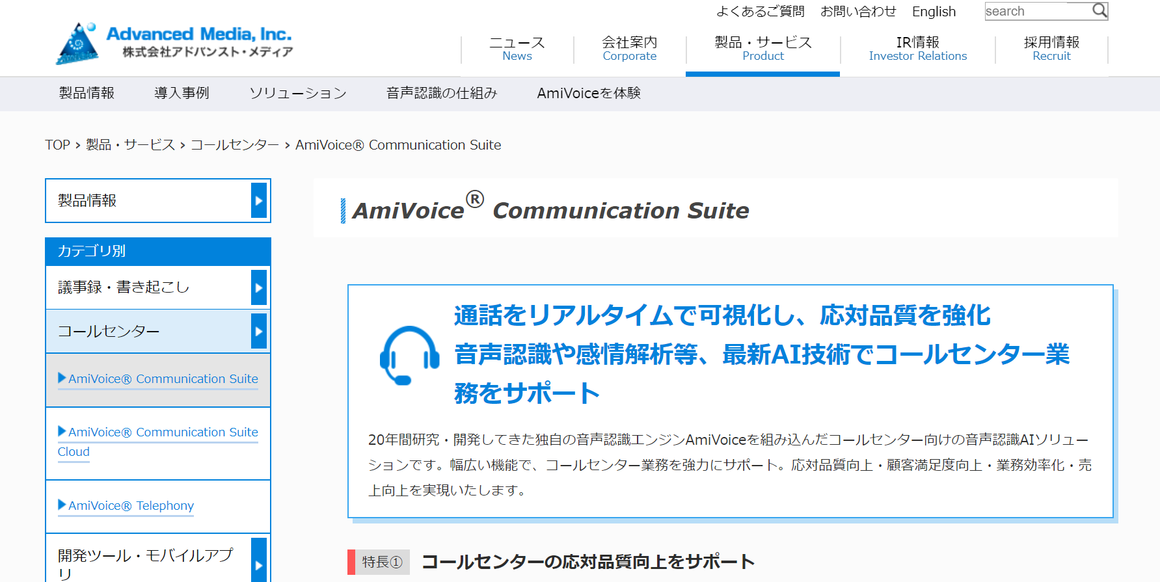1160x582 pixels.
Task: Focus the search input field
Action: click(1038, 11)
